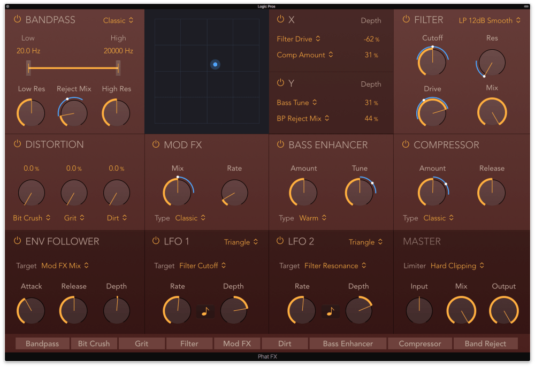Toggle the Filter section power icon
Screen dimensions: 535x367
[406, 19]
